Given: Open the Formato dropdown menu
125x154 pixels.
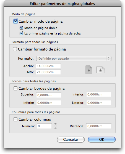Looking at the screenshot, I should pyautogui.click(x=74, y=59).
